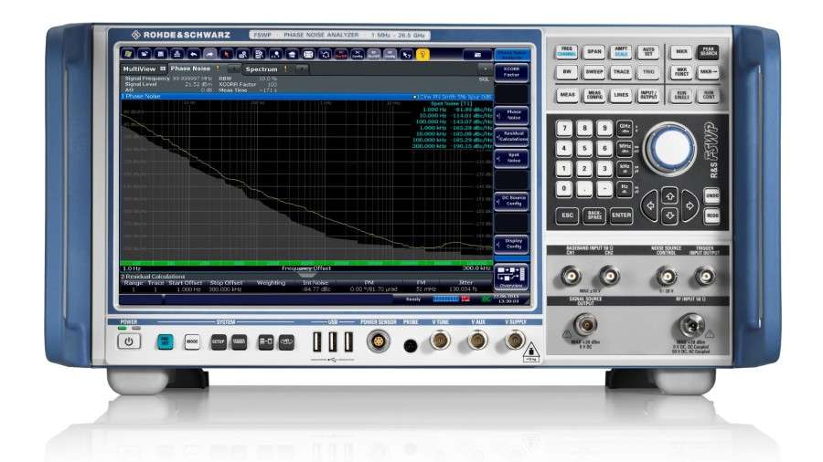Click the save toolbar icon
Viewport: 823px width, 462px height.
pyautogui.click(x=161, y=54)
